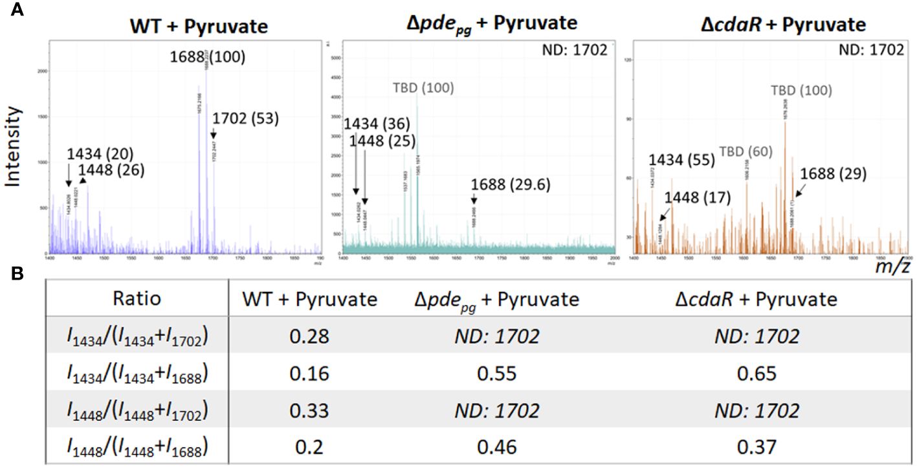The width and height of the screenshot is (917, 468).
Task: Click the 1448 (17) peak label
Action: [x=696, y=197]
